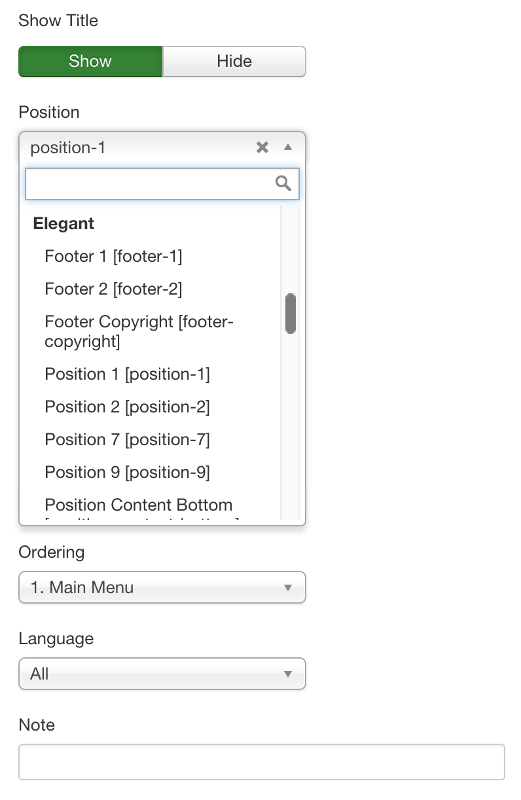Click the position list scrollbar thumb
The width and height of the screenshot is (521, 800).
(291, 314)
